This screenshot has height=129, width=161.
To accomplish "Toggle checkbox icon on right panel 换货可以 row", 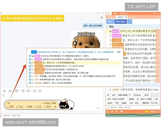I will (x=110, y=36).
